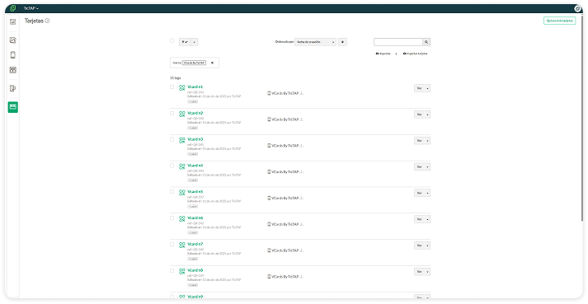Remove the VCards By TicTAP brand filter

coord(212,63)
